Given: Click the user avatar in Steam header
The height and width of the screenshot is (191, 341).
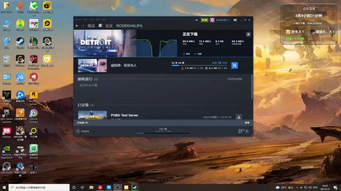Looking at the screenshot, I should click(212, 20).
